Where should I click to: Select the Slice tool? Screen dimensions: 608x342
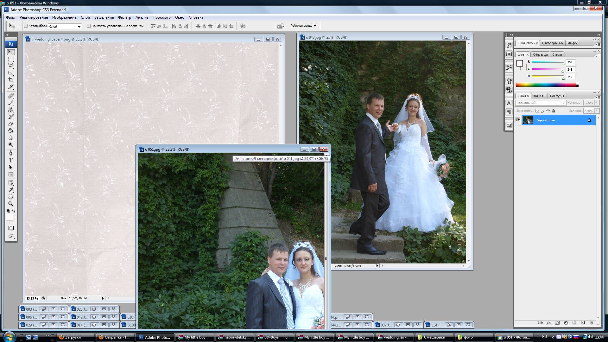(11, 87)
